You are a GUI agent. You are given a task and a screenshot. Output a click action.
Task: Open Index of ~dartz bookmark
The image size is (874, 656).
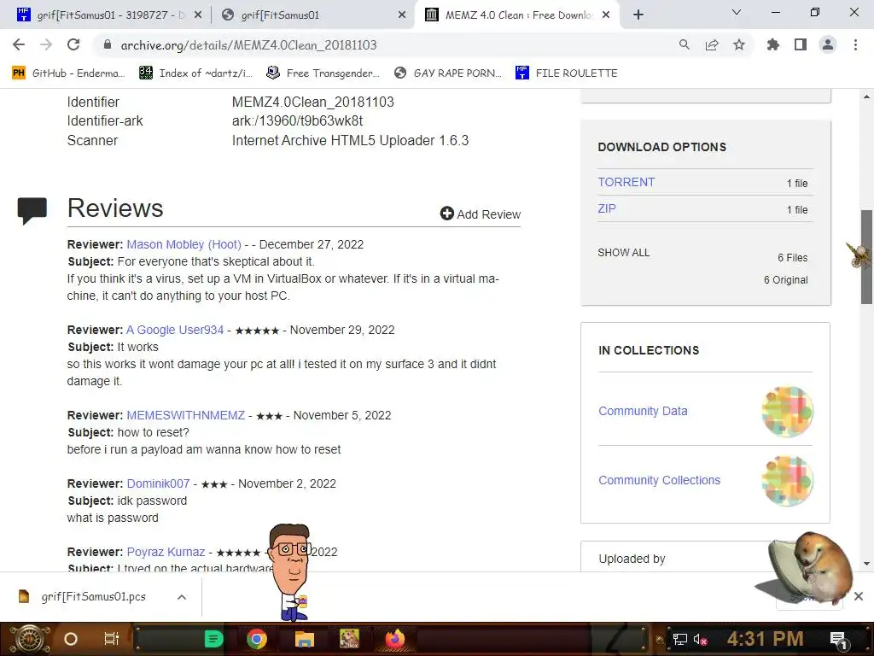(x=196, y=73)
